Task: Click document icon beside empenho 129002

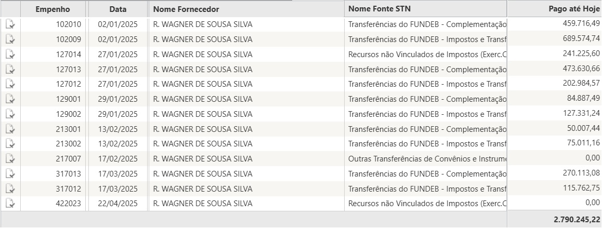Action: [10, 114]
